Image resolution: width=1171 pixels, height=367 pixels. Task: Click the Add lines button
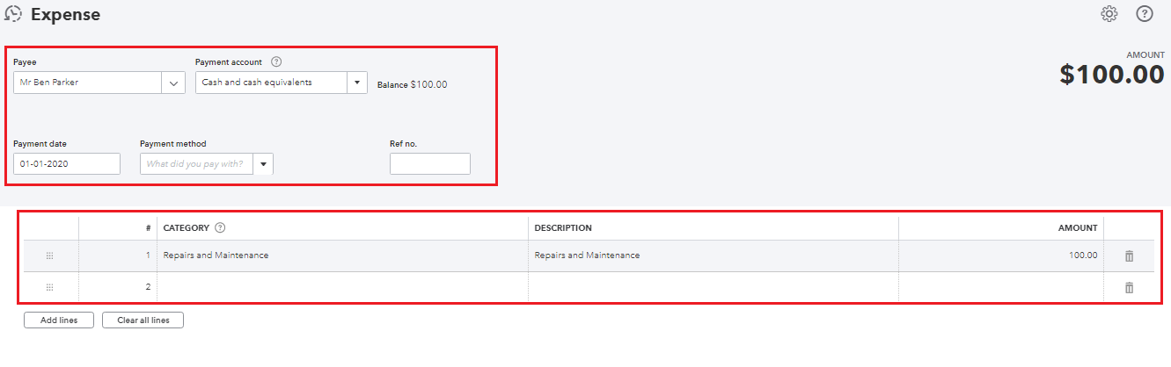(x=58, y=320)
